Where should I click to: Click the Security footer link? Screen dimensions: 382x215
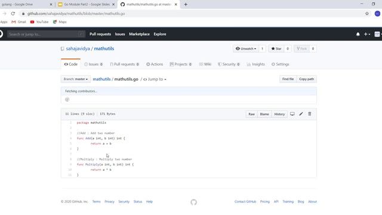coord(124,202)
